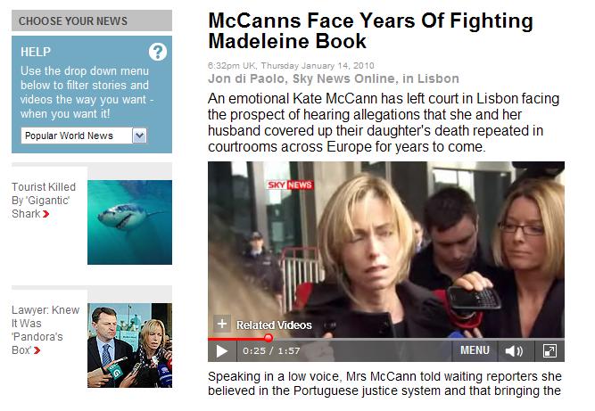The height and width of the screenshot is (411, 595).
Task: Open Related Videos plus icon
Action: (222, 324)
